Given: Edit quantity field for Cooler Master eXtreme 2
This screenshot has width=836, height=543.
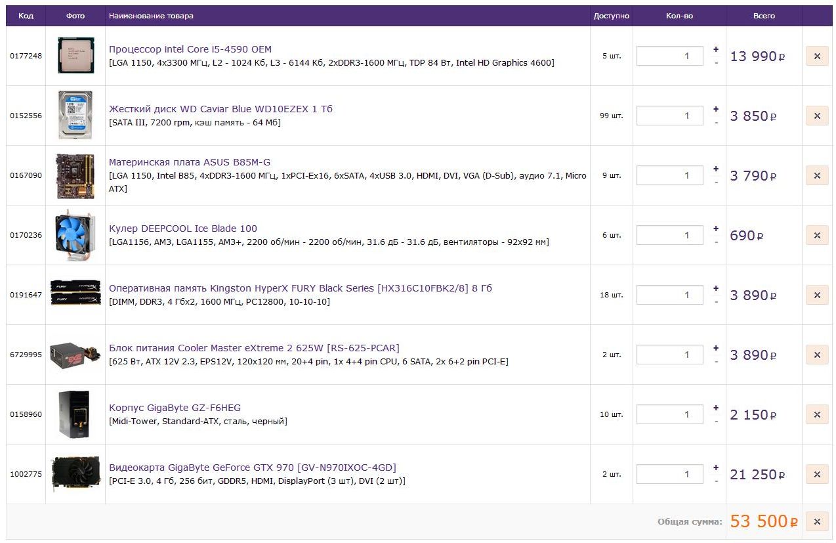Looking at the screenshot, I should [x=670, y=355].
